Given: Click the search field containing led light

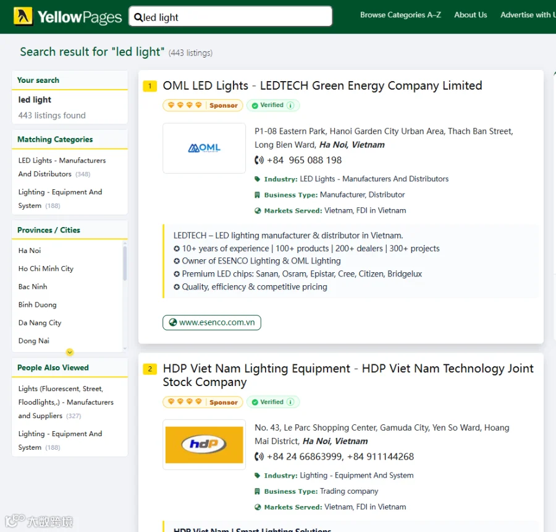Looking at the screenshot, I should pos(230,16).
